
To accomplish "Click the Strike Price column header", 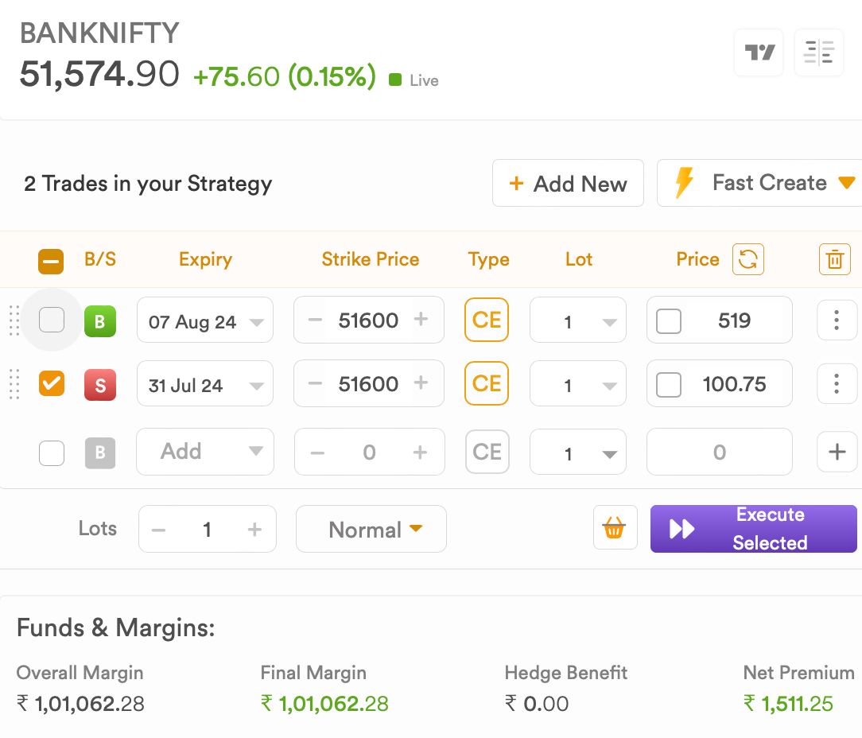I will click(371, 259).
